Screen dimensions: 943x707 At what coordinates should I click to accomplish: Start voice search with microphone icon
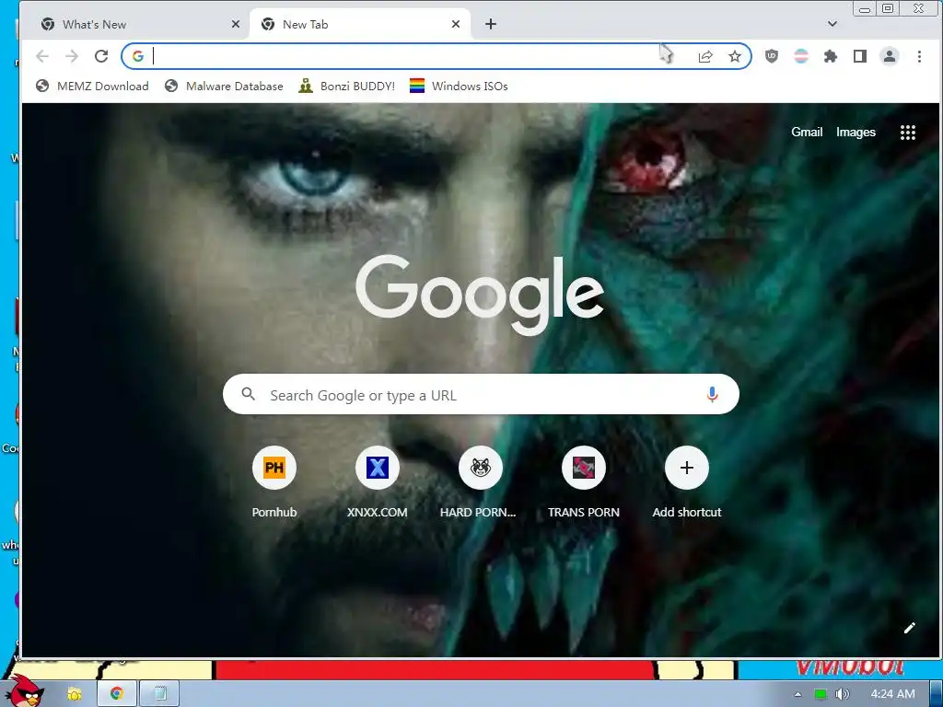(712, 394)
